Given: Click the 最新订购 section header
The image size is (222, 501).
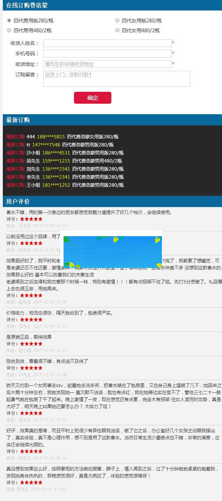Looking at the screenshot, I should (18, 120).
